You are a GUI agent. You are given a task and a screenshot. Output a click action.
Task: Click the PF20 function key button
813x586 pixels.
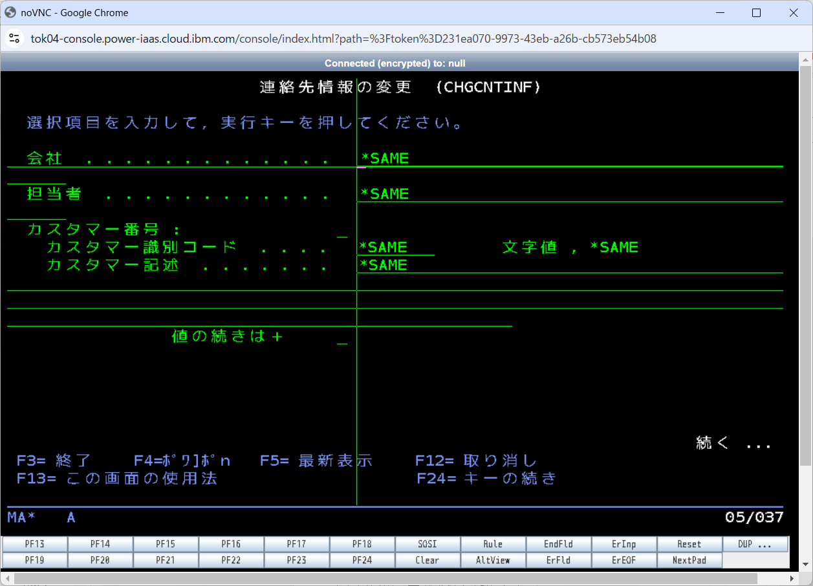pos(100,560)
